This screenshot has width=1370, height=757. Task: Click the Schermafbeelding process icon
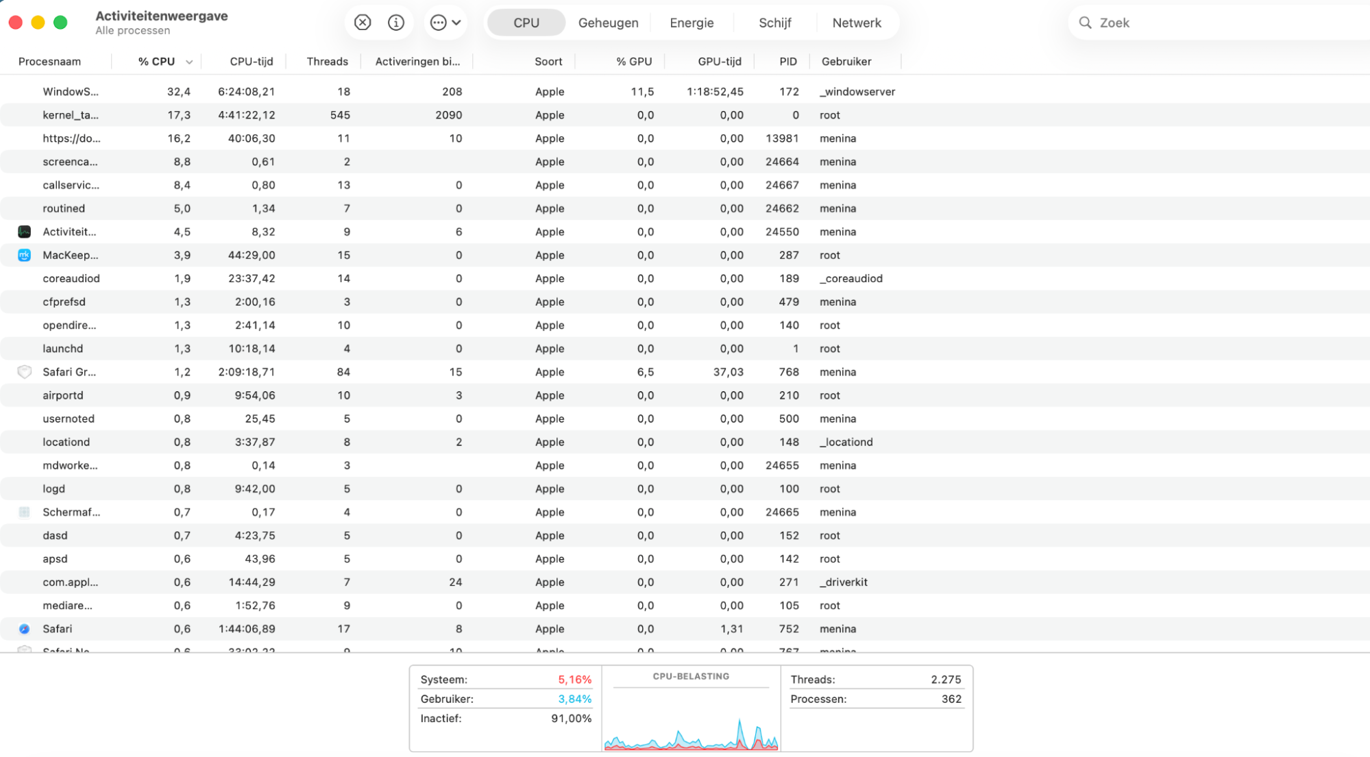[x=25, y=512]
